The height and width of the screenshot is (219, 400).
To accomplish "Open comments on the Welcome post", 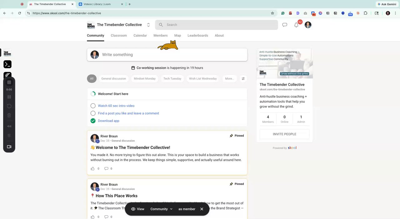I will tap(106, 169).
